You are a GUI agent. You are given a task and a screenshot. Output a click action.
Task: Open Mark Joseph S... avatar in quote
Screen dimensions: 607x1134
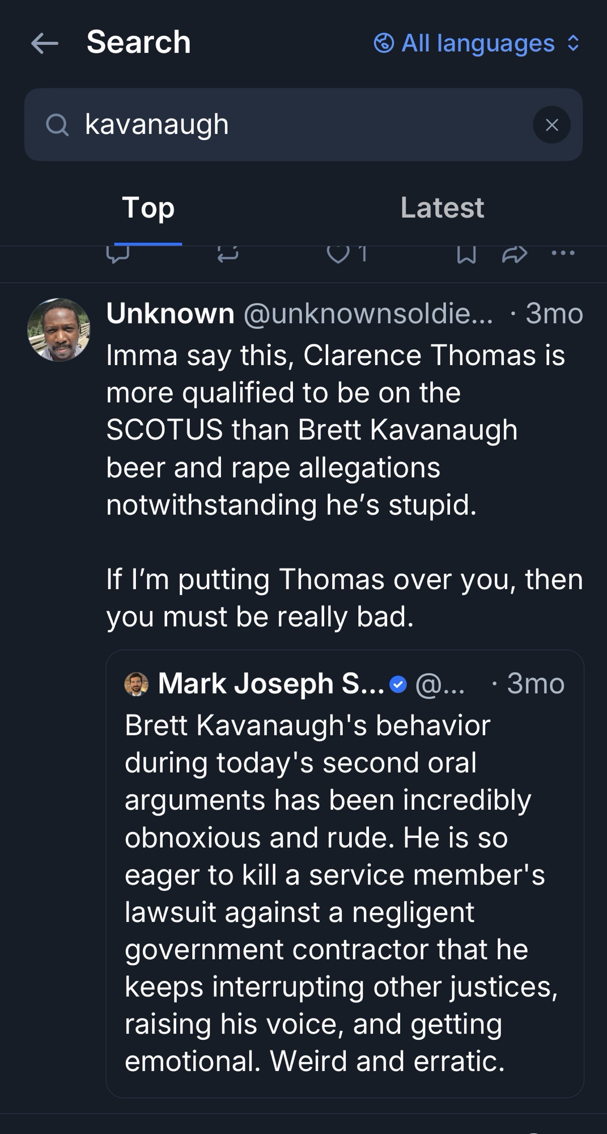coord(136,684)
